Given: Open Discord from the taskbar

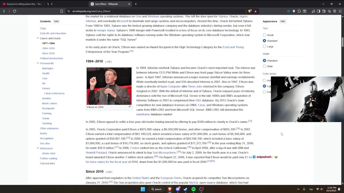Looking at the screenshot, I should pos(178,189).
